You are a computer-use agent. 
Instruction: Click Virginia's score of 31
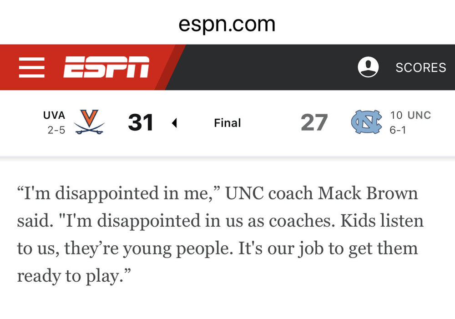tap(141, 123)
